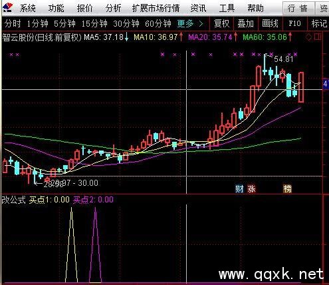Image resolution: width=329 pixels, height=285 pixels.
Task: Enable 画线 drawing mode
Action: pos(270,23)
